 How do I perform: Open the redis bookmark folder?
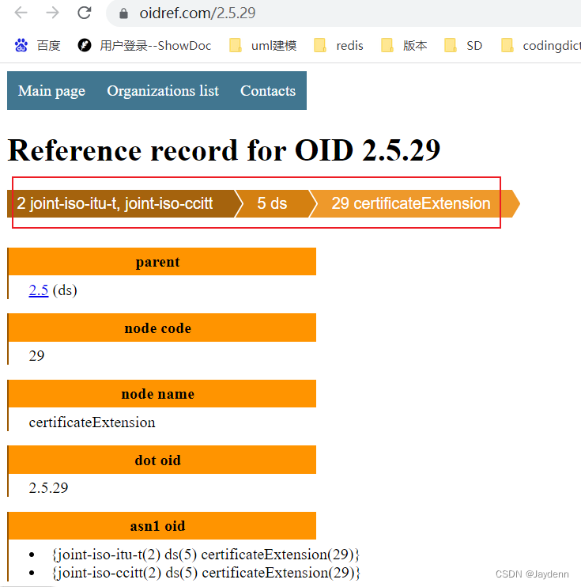(338, 46)
